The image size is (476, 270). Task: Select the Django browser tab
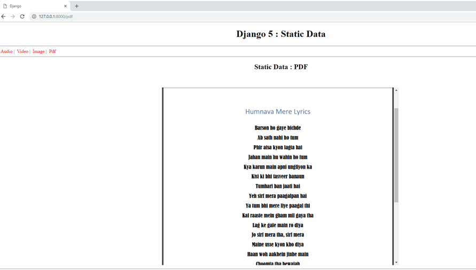point(35,6)
